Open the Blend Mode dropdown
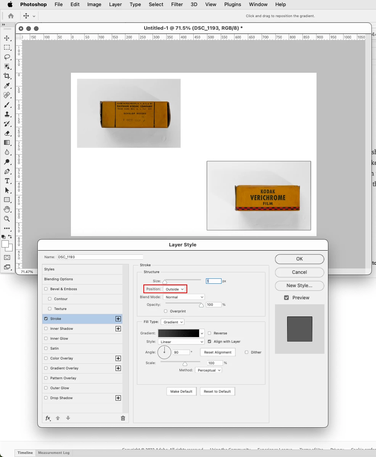Screen dimensions: 376x457 point(184,297)
